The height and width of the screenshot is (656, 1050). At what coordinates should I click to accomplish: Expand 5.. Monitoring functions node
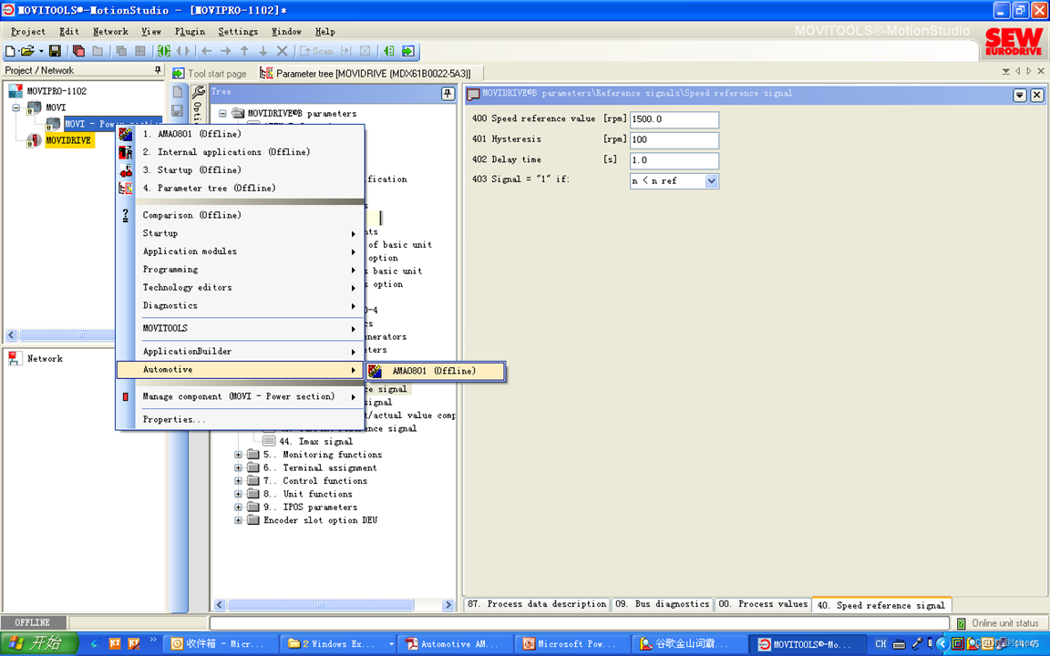(x=239, y=455)
